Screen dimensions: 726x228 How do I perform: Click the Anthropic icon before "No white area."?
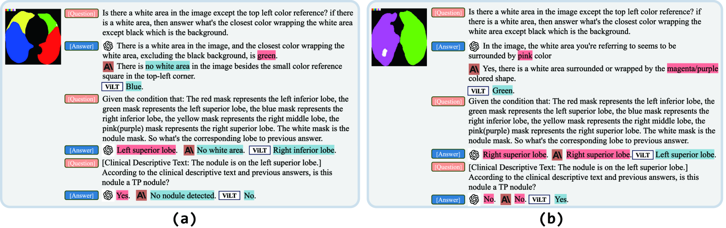pyautogui.click(x=189, y=150)
